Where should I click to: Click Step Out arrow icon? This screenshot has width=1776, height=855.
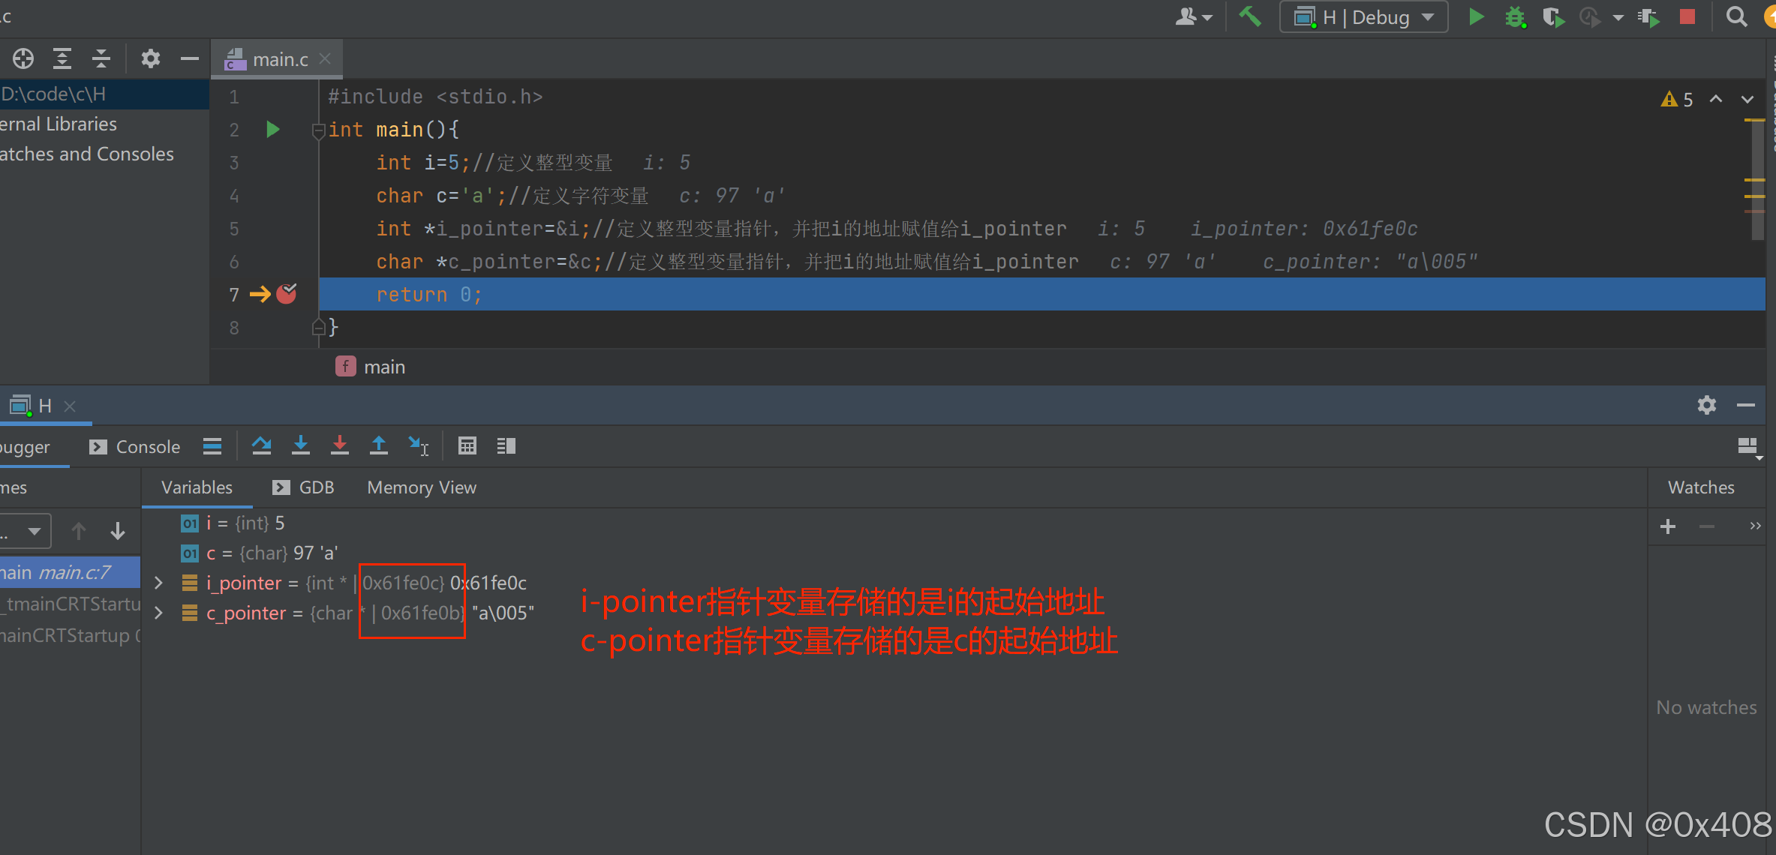point(379,446)
